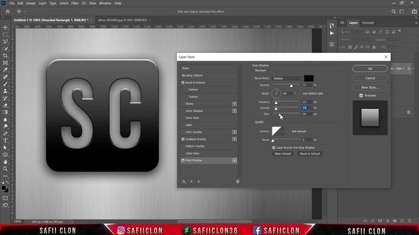Toggle the Use Global Light checkbox
This screenshot has height=235, width=419.
click(300, 93)
